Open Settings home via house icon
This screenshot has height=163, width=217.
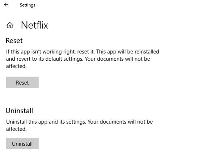pos(10,25)
